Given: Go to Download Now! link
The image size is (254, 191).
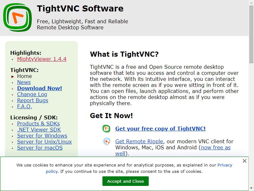Looking at the screenshot, I should point(39,88).
